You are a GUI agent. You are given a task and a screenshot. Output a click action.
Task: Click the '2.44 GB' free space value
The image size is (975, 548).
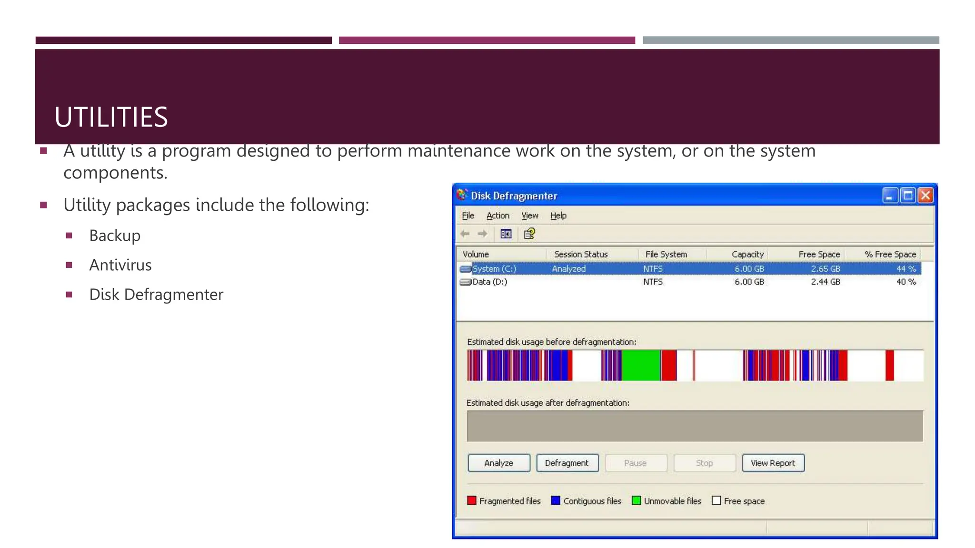pyautogui.click(x=826, y=282)
